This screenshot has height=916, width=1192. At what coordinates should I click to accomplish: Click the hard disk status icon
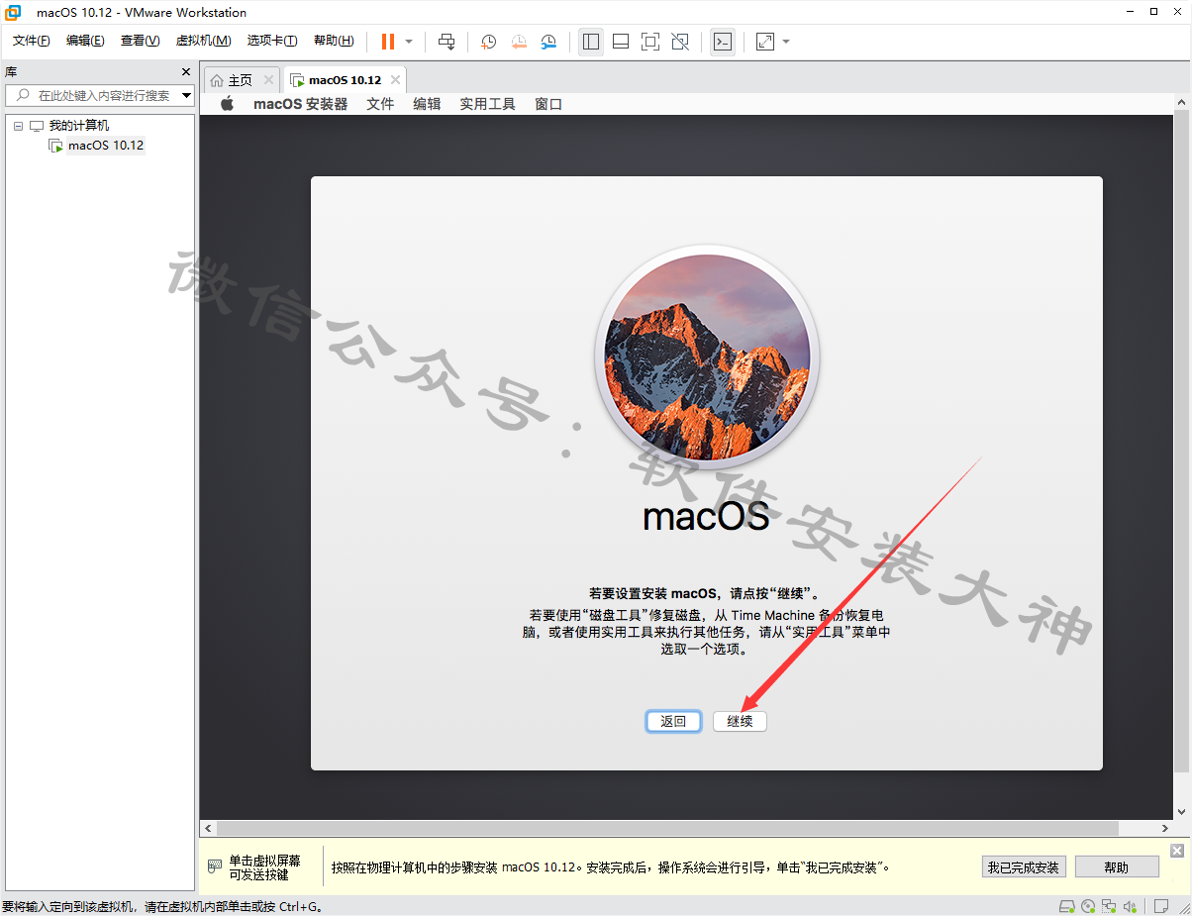click(x=1067, y=906)
